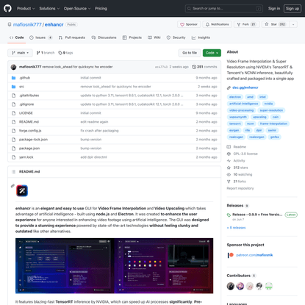305x305 pixels.
Task: View the 312 stars link
Action: click(237, 168)
